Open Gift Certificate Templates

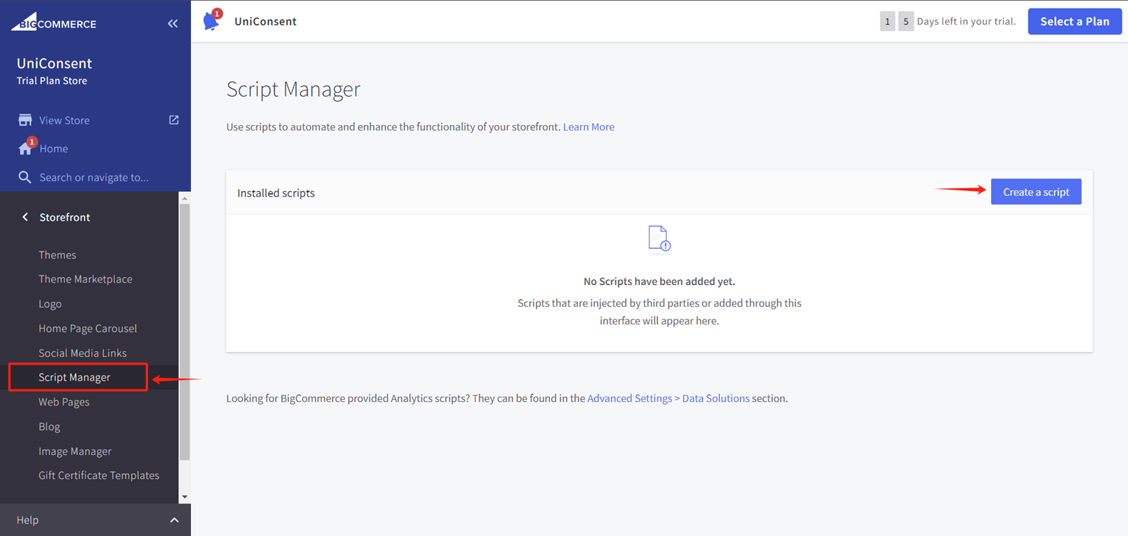(99, 475)
